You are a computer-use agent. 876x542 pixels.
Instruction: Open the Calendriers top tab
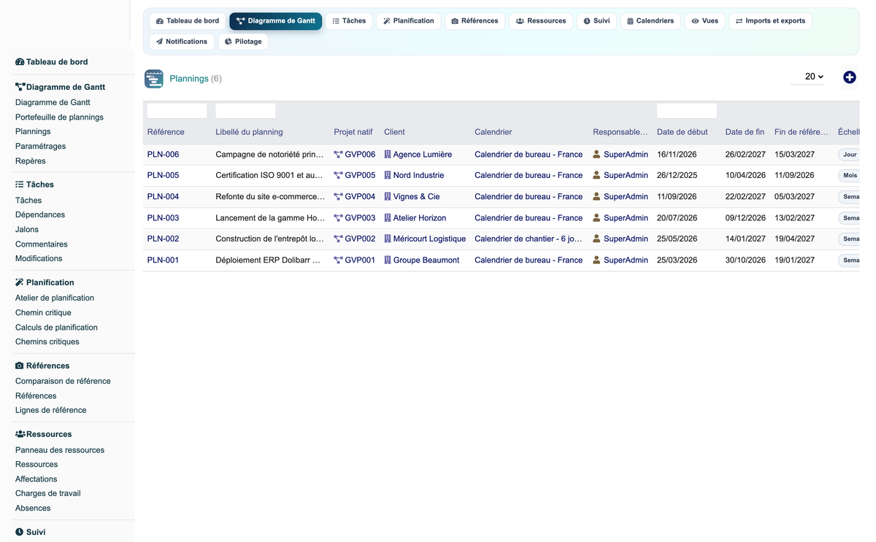[650, 21]
